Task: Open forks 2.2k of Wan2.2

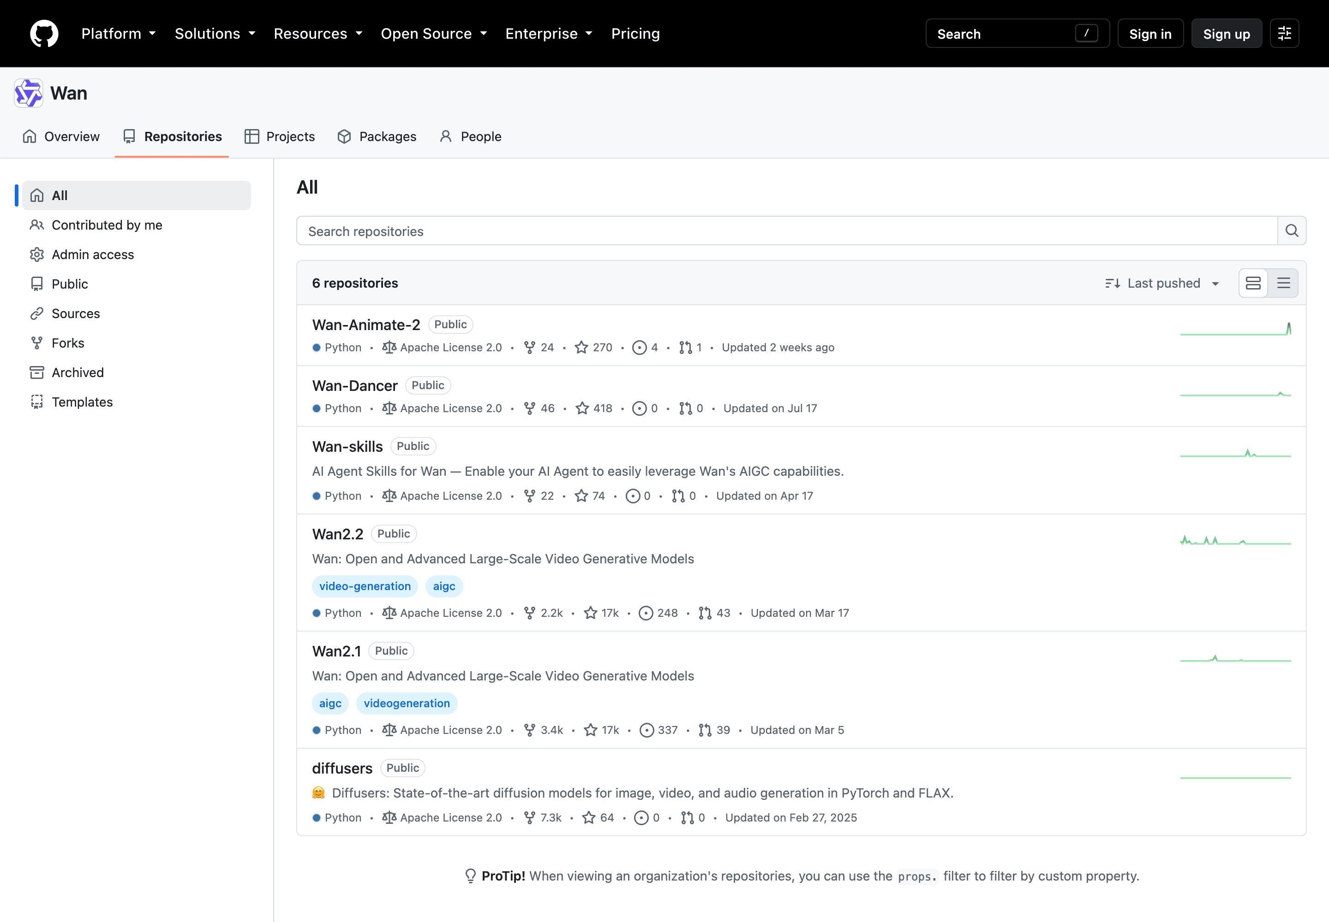Action: 543,613
